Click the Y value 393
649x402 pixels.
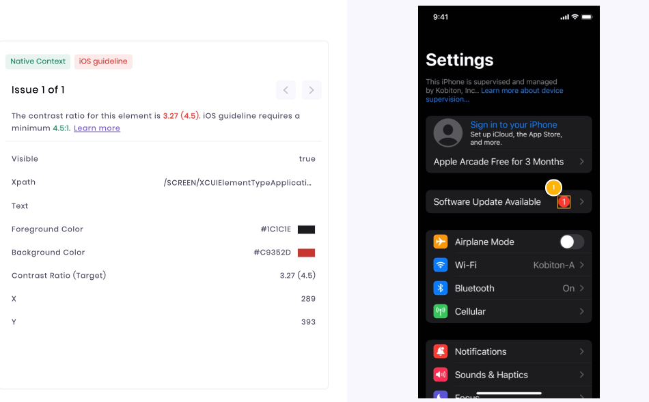coord(308,321)
